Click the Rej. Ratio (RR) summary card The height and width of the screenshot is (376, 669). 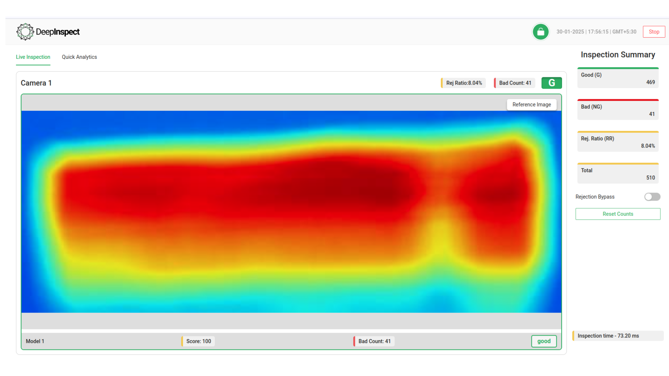[x=617, y=141]
